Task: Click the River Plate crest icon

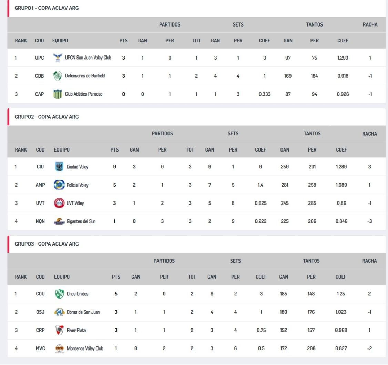Action: pyautogui.click(x=59, y=331)
